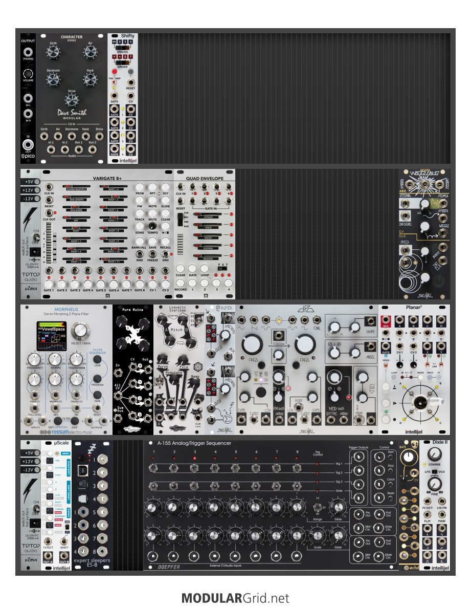Click the blue MENU label on the uScale
This screenshot has height=609, width=471.
65,453
